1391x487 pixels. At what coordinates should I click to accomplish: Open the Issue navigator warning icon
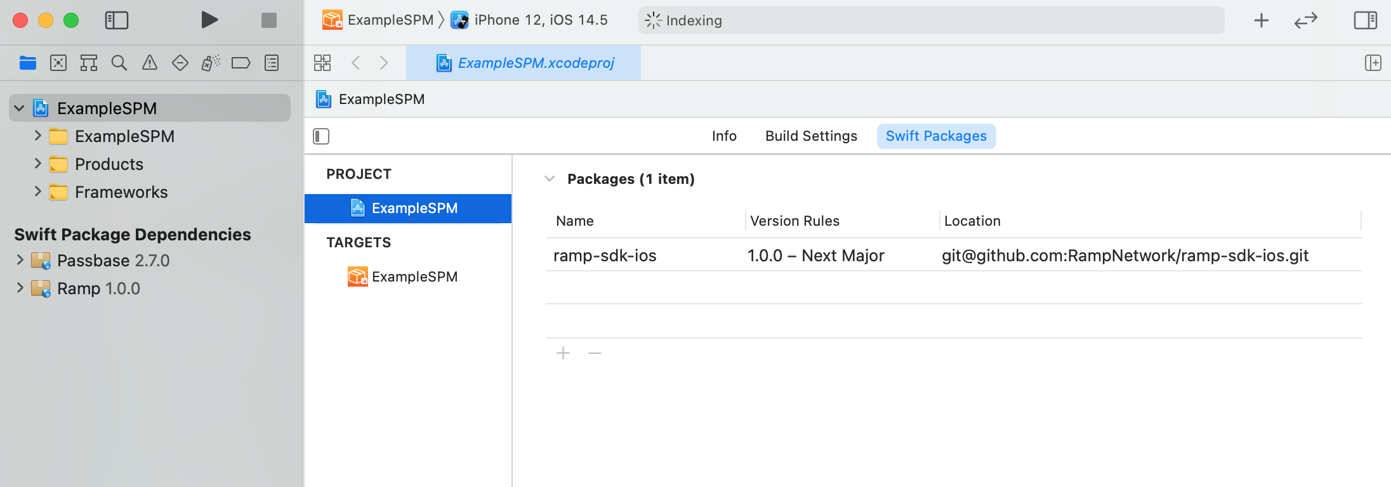click(150, 63)
